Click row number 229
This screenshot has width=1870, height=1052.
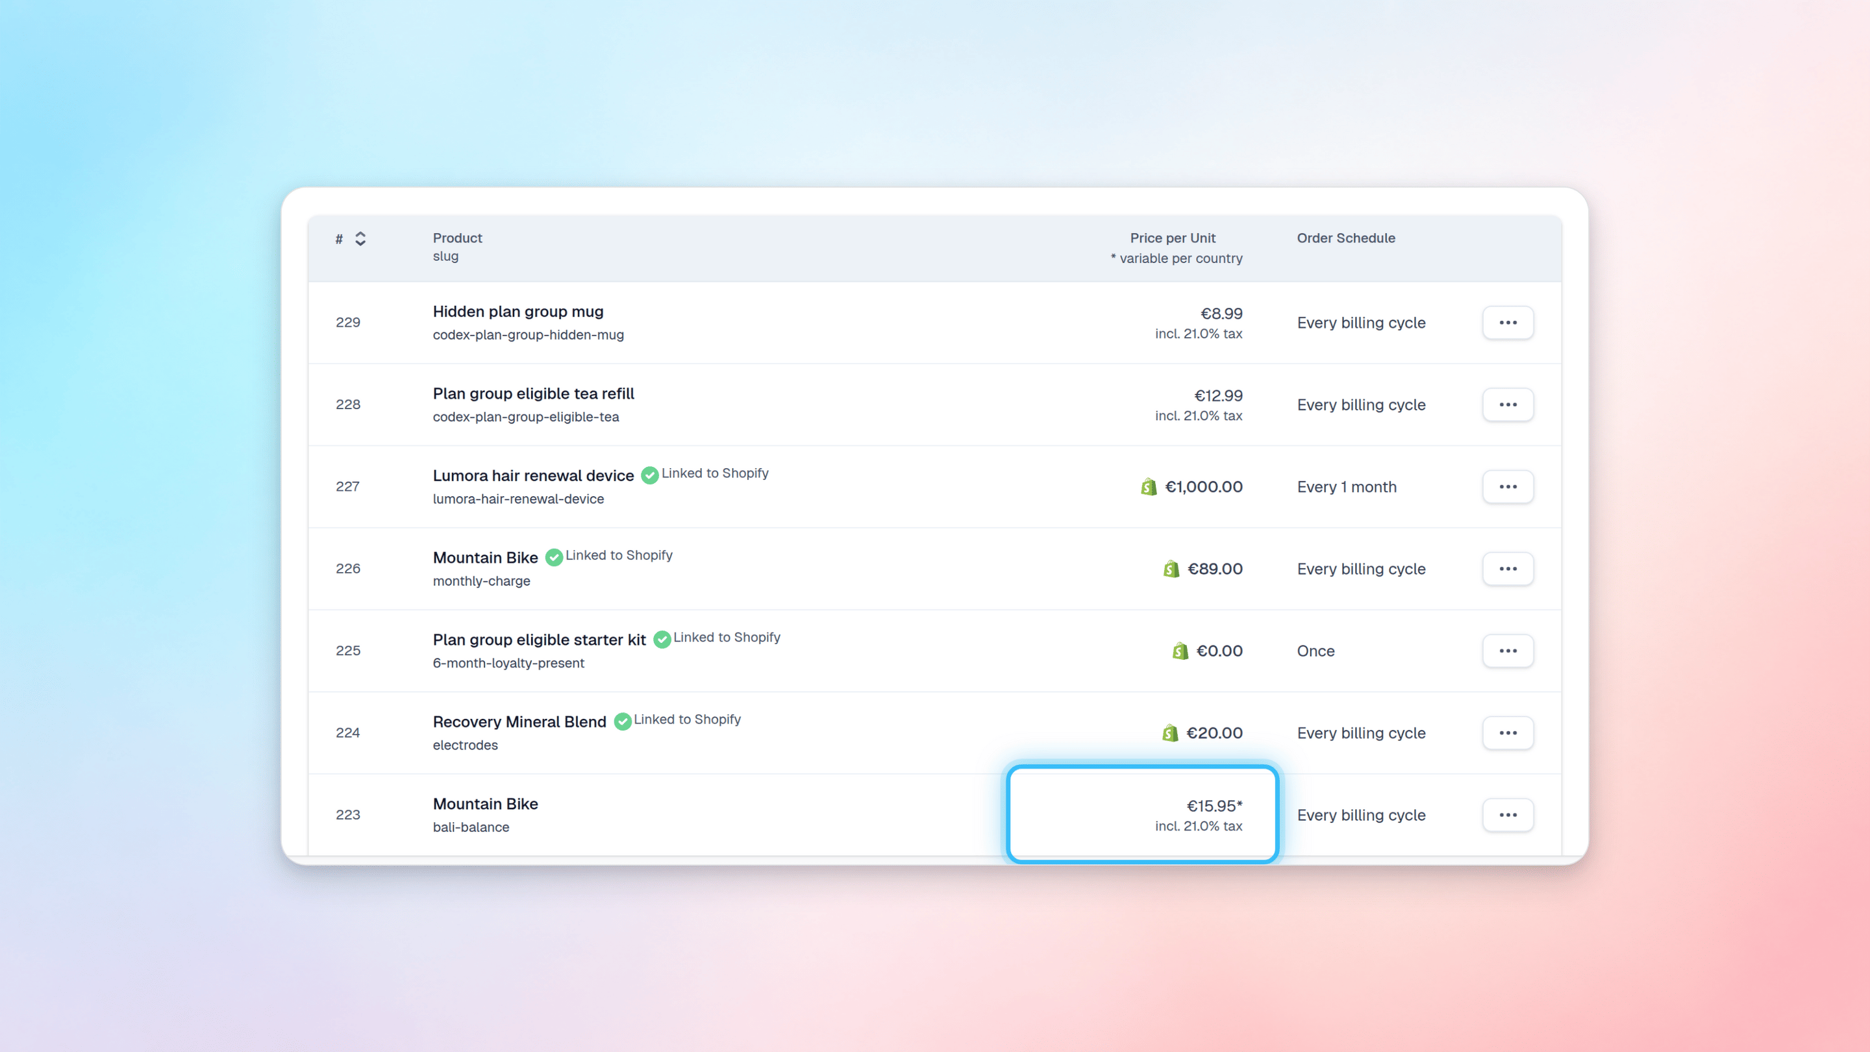click(348, 322)
